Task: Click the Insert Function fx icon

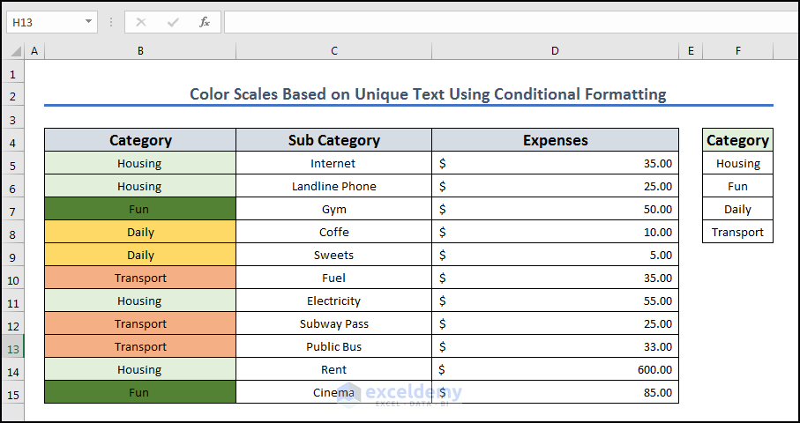Action: 204,22
